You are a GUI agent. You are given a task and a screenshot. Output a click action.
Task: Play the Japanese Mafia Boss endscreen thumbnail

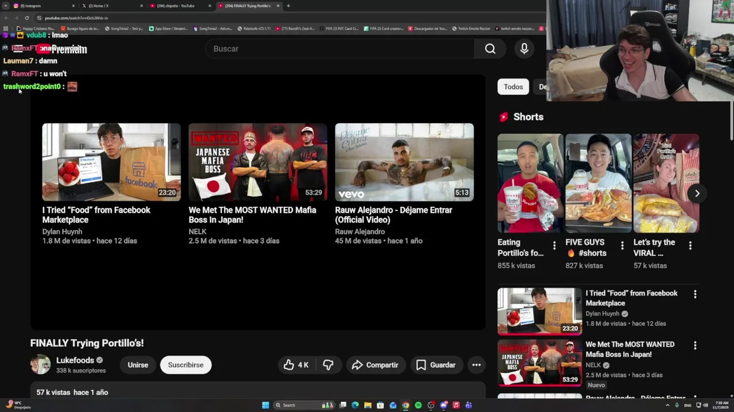pyautogui.click(x=258, y=162)
